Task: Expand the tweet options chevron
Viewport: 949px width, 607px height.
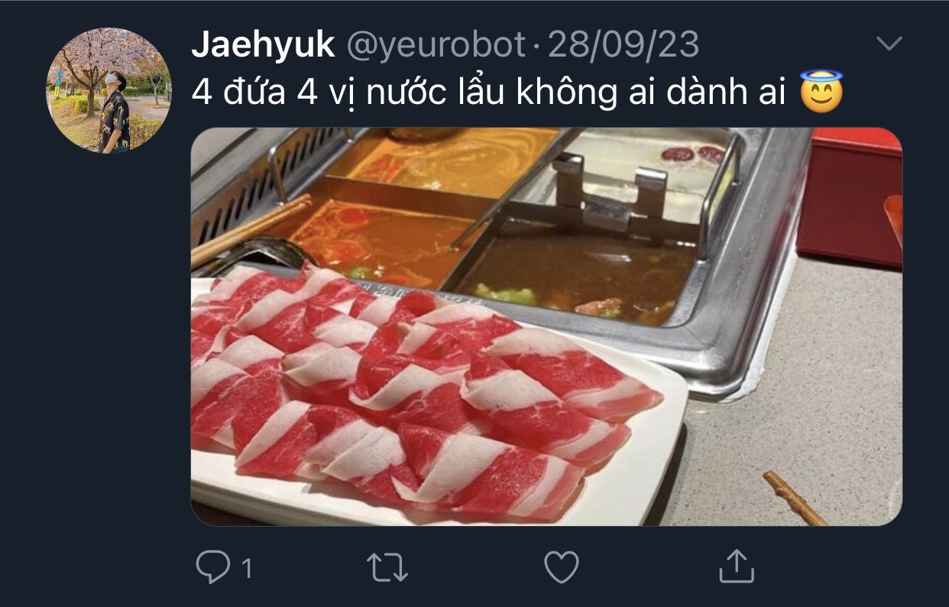Action: click(889, 44)
